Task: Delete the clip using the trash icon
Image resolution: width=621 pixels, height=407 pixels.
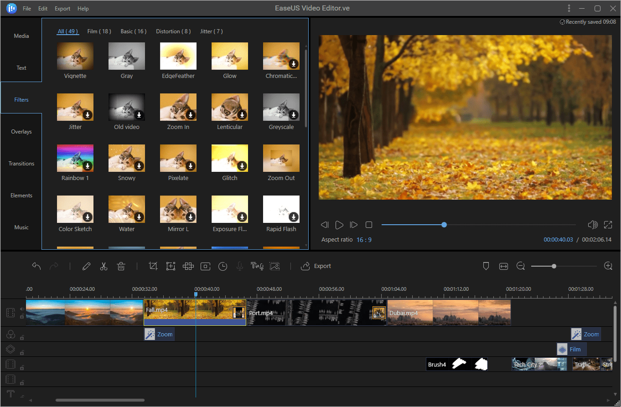Action: 121,266
